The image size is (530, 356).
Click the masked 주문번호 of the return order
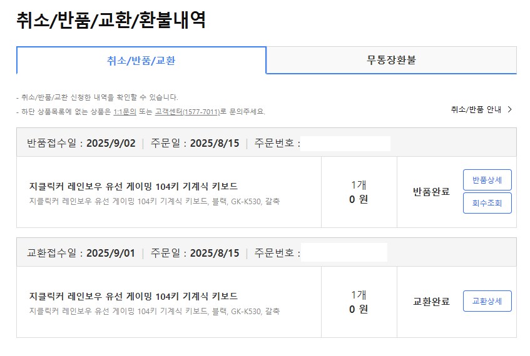point(345,143)
